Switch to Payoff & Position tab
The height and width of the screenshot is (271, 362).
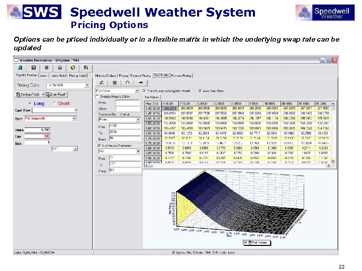click(x=26, y=75)
